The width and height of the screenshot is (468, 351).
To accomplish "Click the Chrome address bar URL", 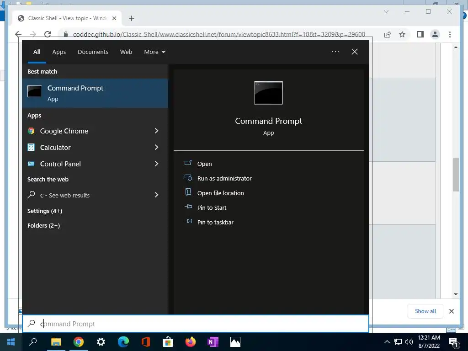I will click(x=219, y=34).
